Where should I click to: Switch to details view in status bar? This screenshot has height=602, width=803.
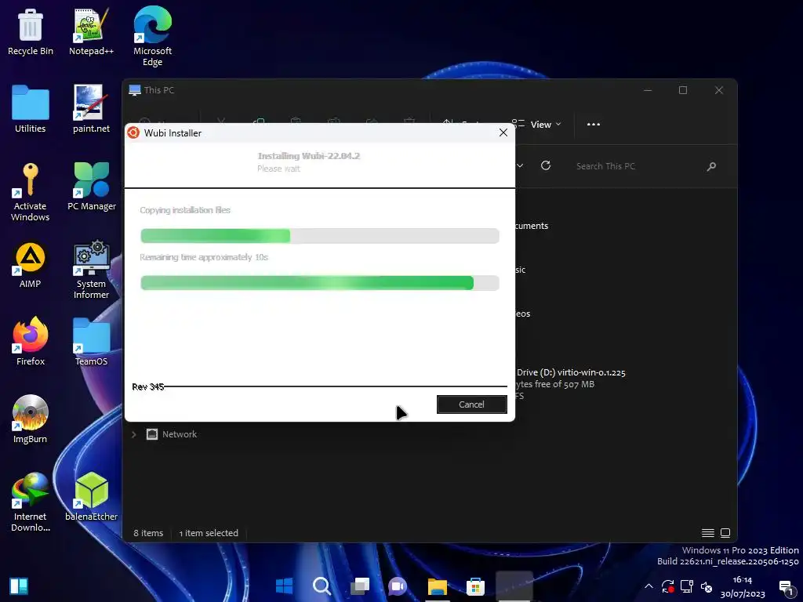point(708,533)
